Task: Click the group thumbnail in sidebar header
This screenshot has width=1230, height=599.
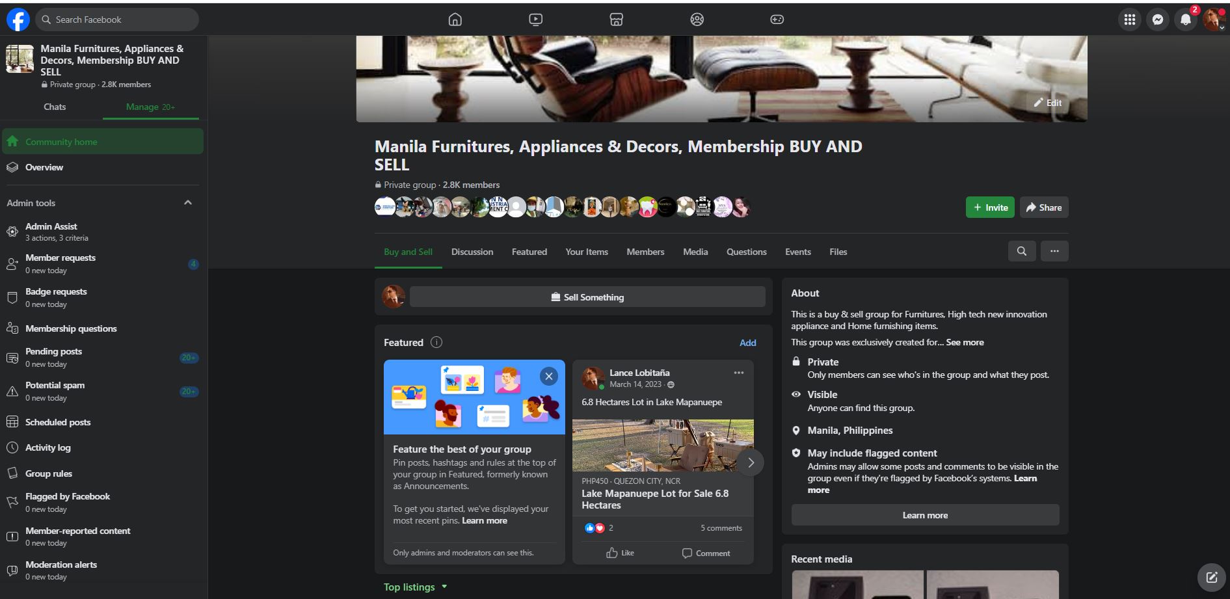Action: point(20,59)
